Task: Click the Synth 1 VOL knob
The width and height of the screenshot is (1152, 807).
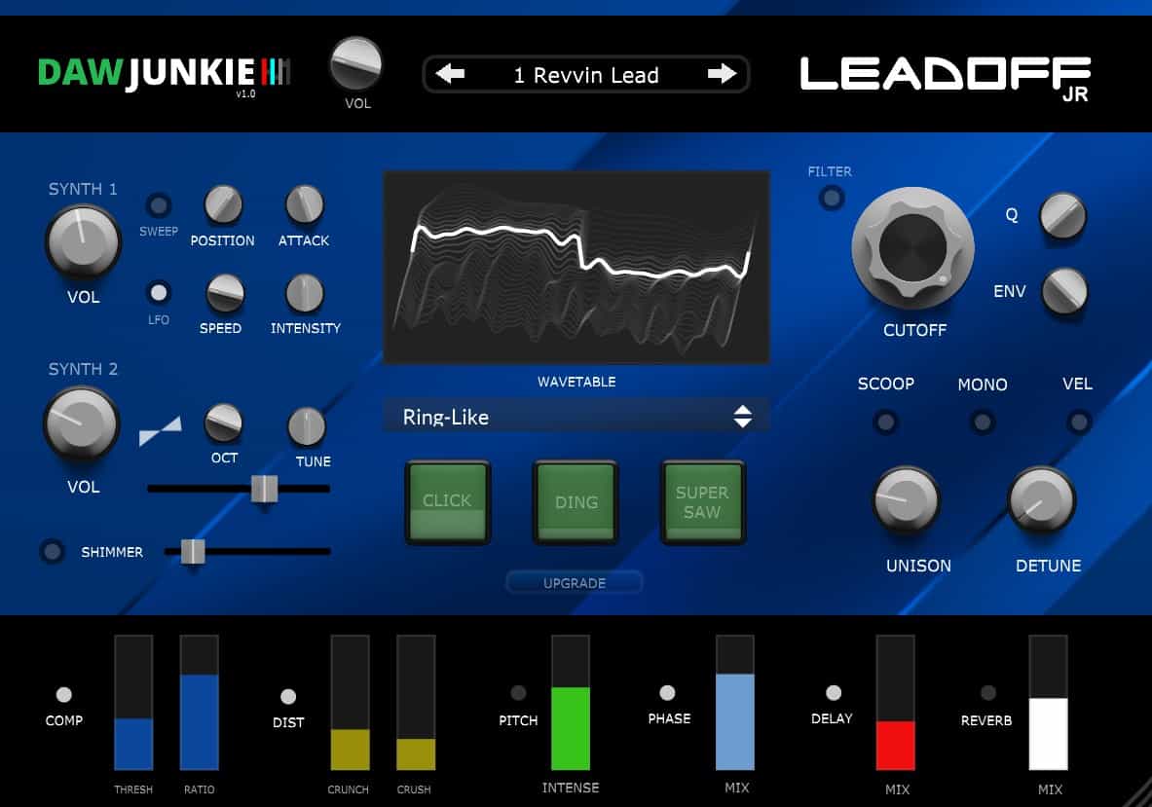Action: 83,241
